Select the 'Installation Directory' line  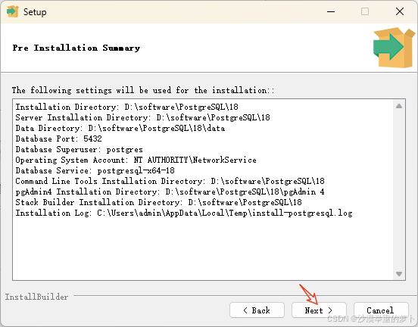[x=127, y=107]
